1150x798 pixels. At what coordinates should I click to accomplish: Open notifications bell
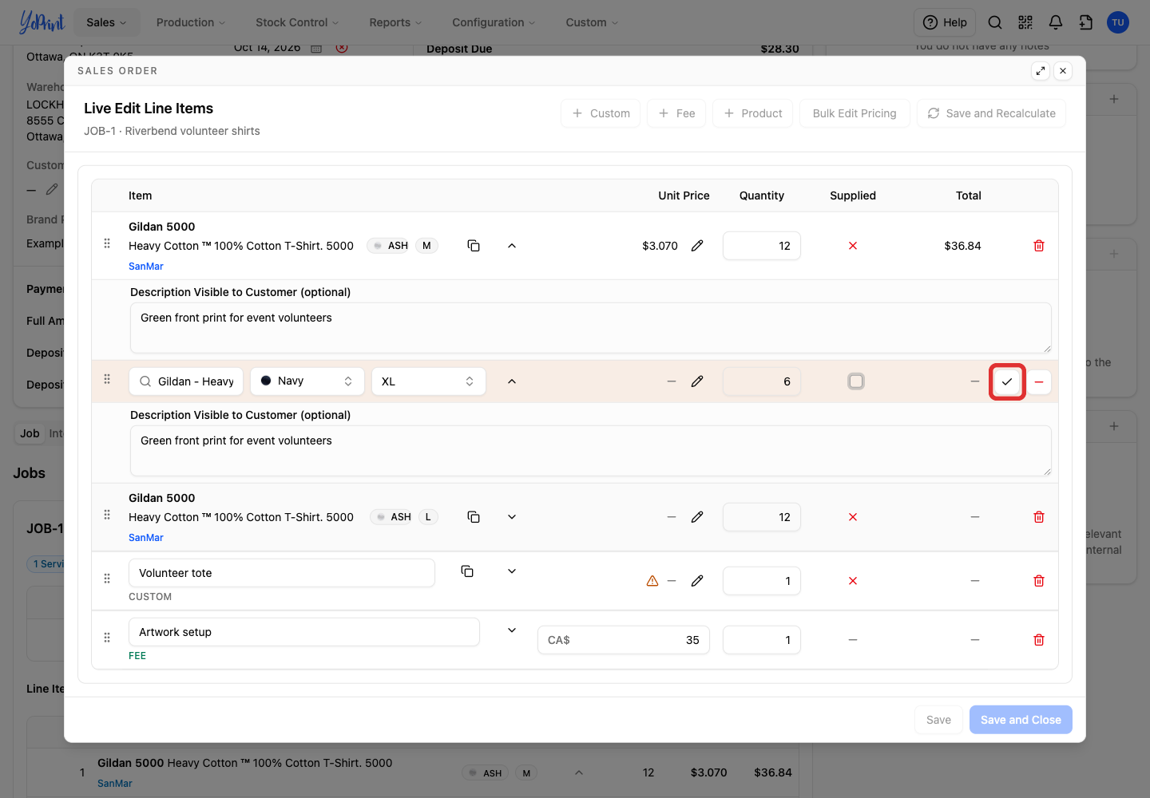point(1056,22)
